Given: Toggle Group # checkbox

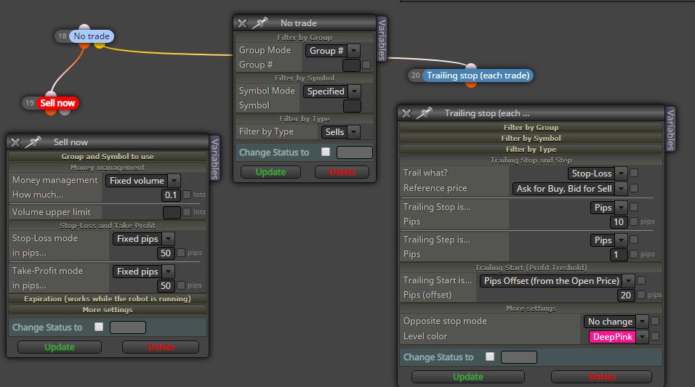Looking at the screenshot, I should click(366, 65).
